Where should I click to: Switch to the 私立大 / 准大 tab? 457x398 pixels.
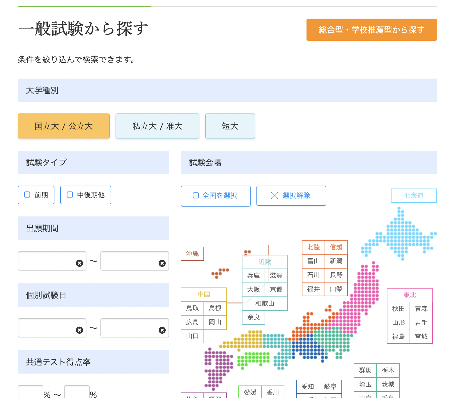157,126
